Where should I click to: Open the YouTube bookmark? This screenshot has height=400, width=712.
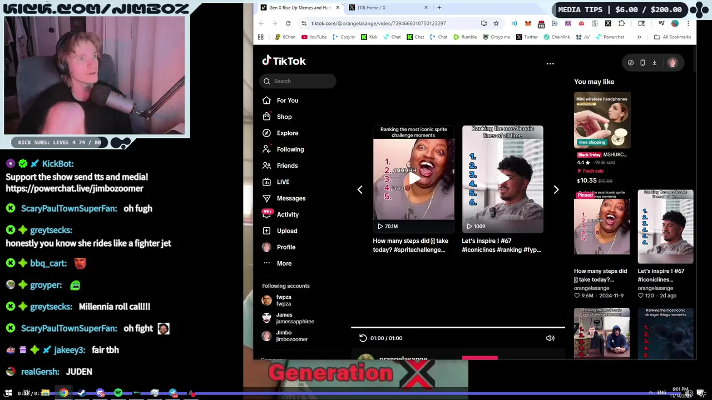(314, 37)
